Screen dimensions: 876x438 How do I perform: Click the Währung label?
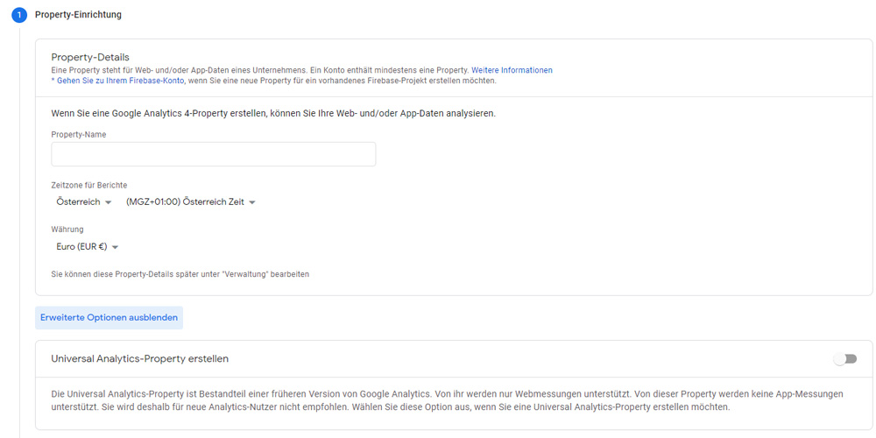67,230
